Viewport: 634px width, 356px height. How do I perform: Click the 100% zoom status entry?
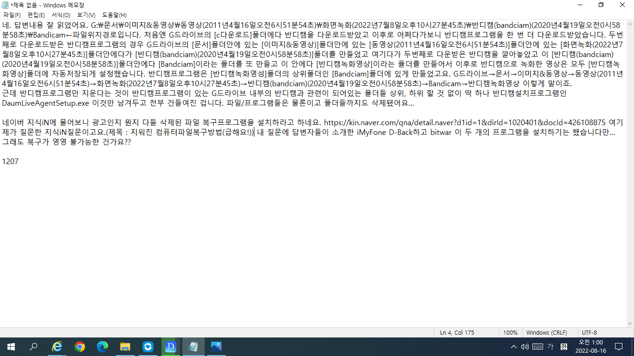(510, 332)
